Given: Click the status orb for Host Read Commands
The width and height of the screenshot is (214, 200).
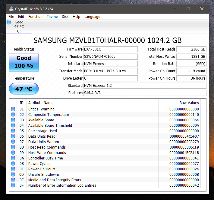Looking at the screenshot, I should tap(13, 147).
